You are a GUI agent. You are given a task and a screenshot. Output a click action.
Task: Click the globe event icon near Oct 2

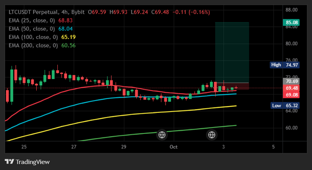click(212, 135)
